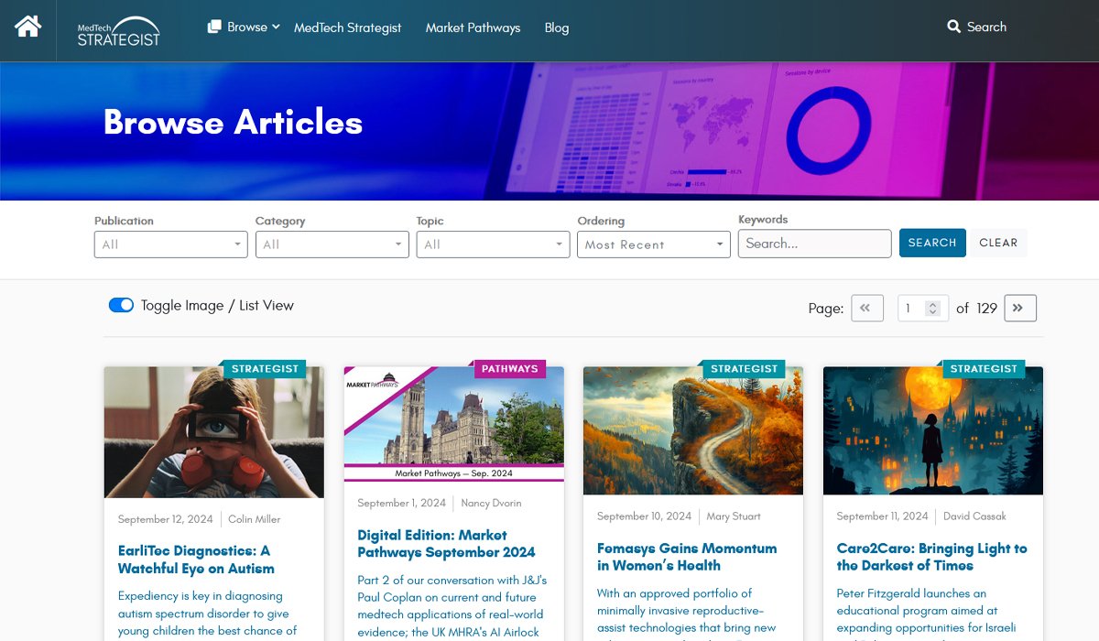Open Care2Care: Bringing Light article title

click(x=931, y=557)
